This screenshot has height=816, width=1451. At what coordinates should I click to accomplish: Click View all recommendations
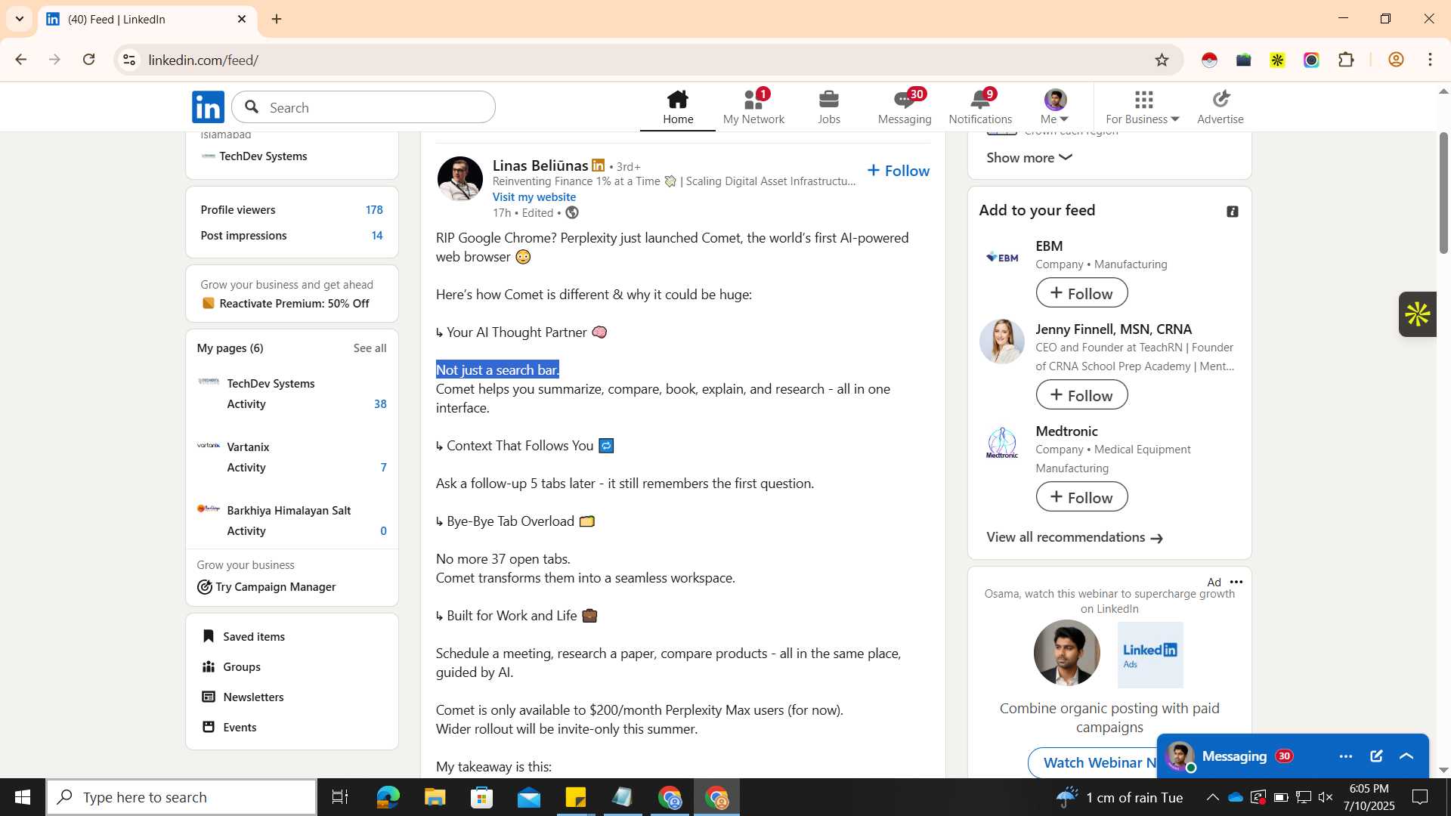click(1074, 537)
